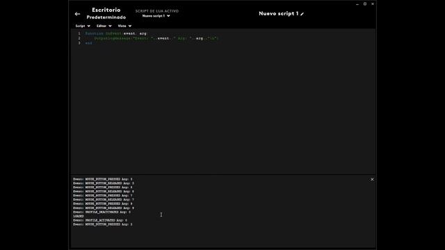
Task: Click the pencil icon to rename script
Action: 302,14
